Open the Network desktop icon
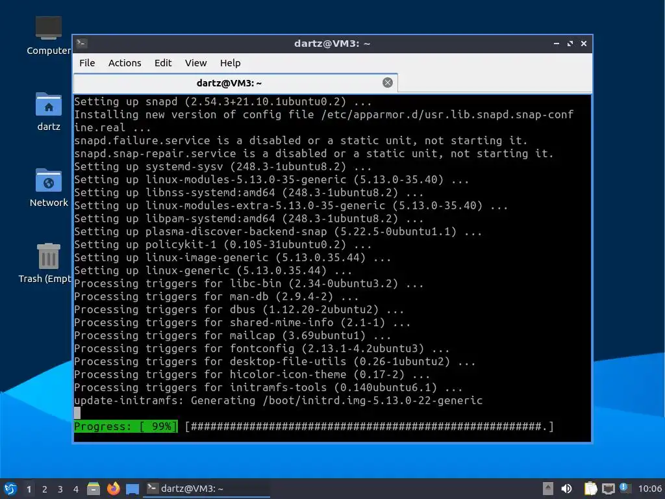Viewport: 665px width, 499px height. pos(48,188)
